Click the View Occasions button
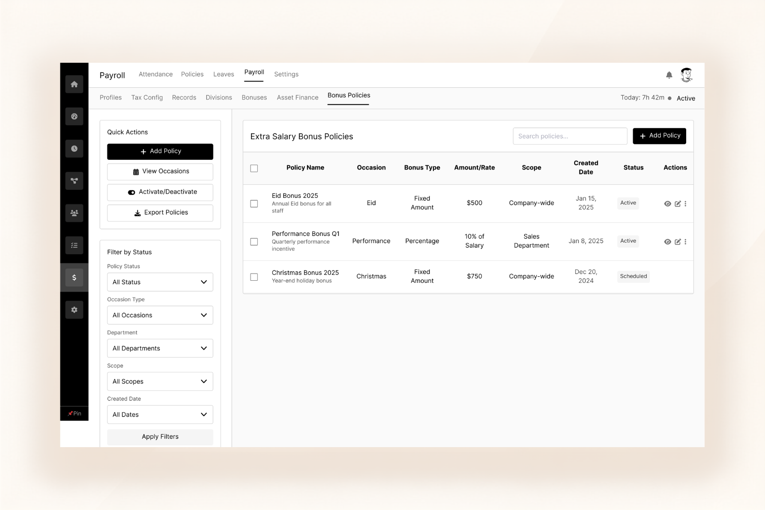 [x=160, y=172]
